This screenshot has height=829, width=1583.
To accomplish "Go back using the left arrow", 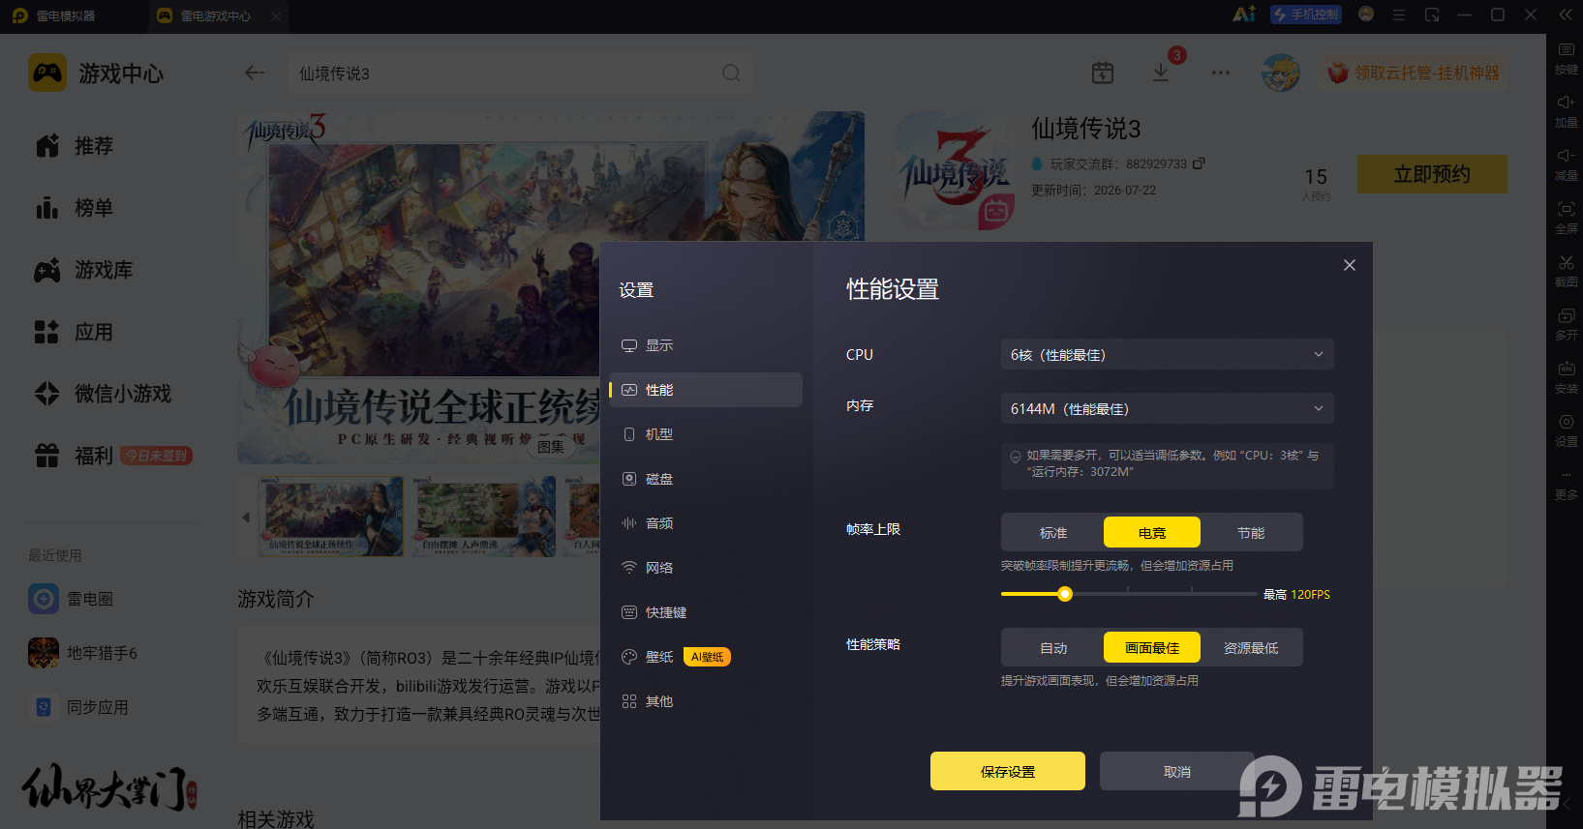I will [x=255, y=73].
